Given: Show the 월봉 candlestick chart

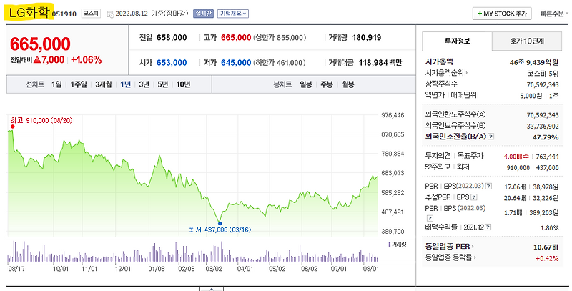Looking at the screenshot, I should (348, 84).
